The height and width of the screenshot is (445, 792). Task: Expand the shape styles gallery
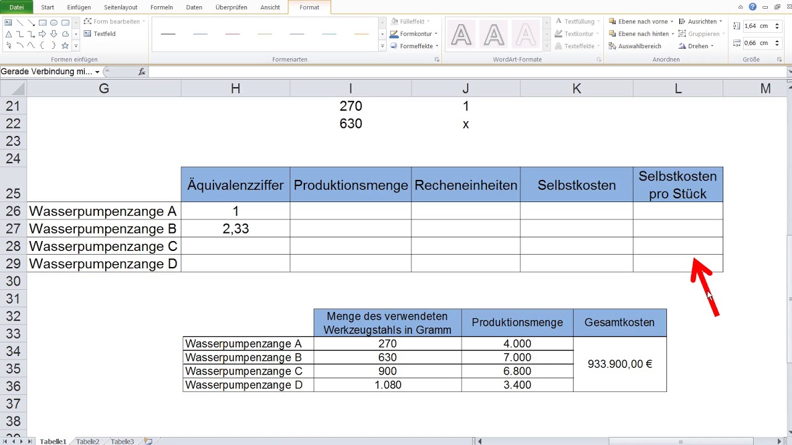382,46
